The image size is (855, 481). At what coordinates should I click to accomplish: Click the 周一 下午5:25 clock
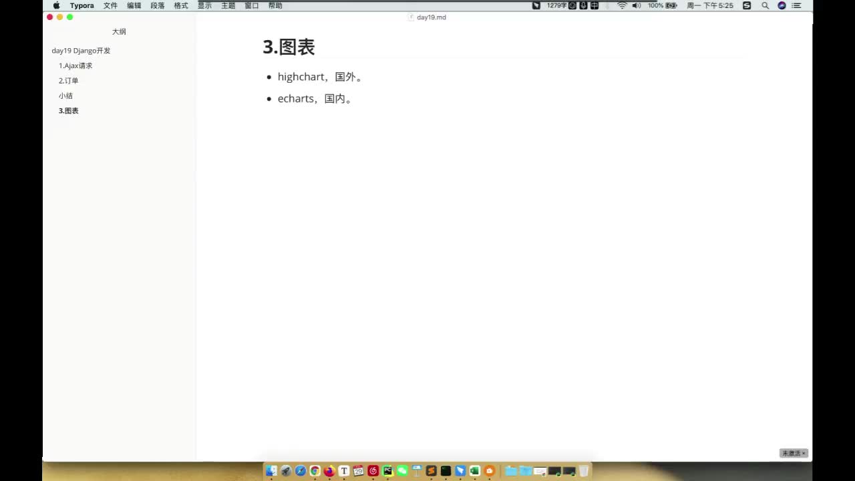coord(710,5)
